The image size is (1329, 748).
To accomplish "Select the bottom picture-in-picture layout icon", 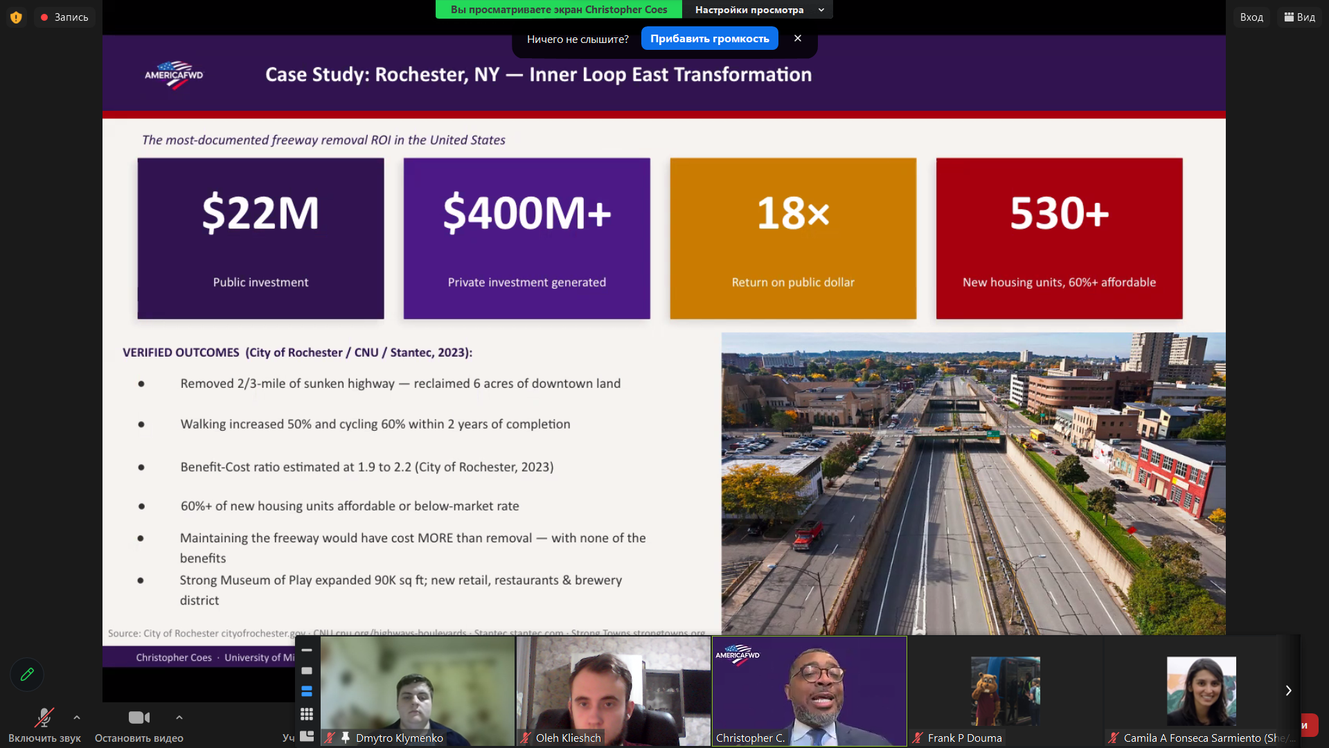I will pos(307,736).
